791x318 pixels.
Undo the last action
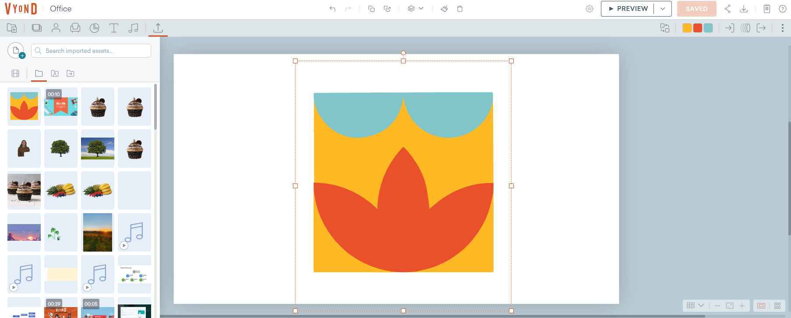click(332, 9)
